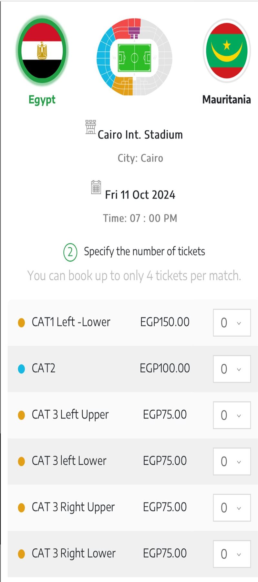Expand CAT 3 Left Upper quantity selector

click(232, 415)
